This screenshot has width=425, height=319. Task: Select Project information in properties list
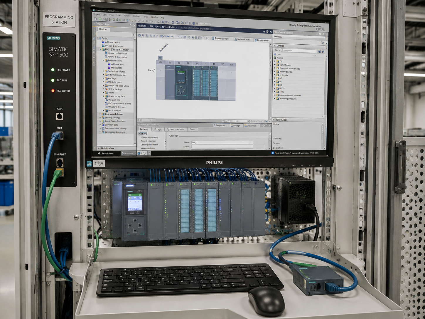149,137
